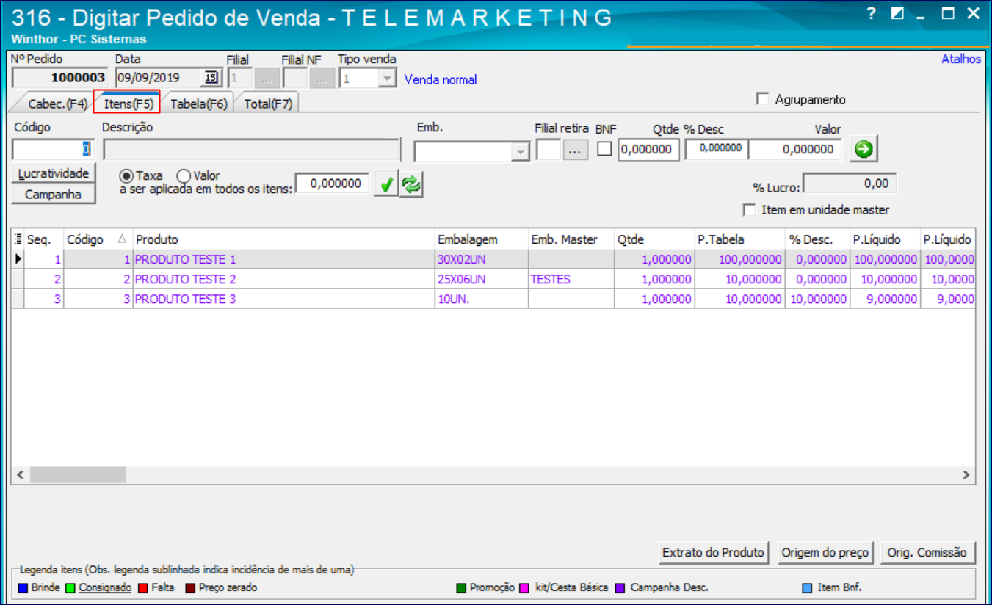Click the row indicator arrow of row 1
Screen dimensions: 992x605
18,259
